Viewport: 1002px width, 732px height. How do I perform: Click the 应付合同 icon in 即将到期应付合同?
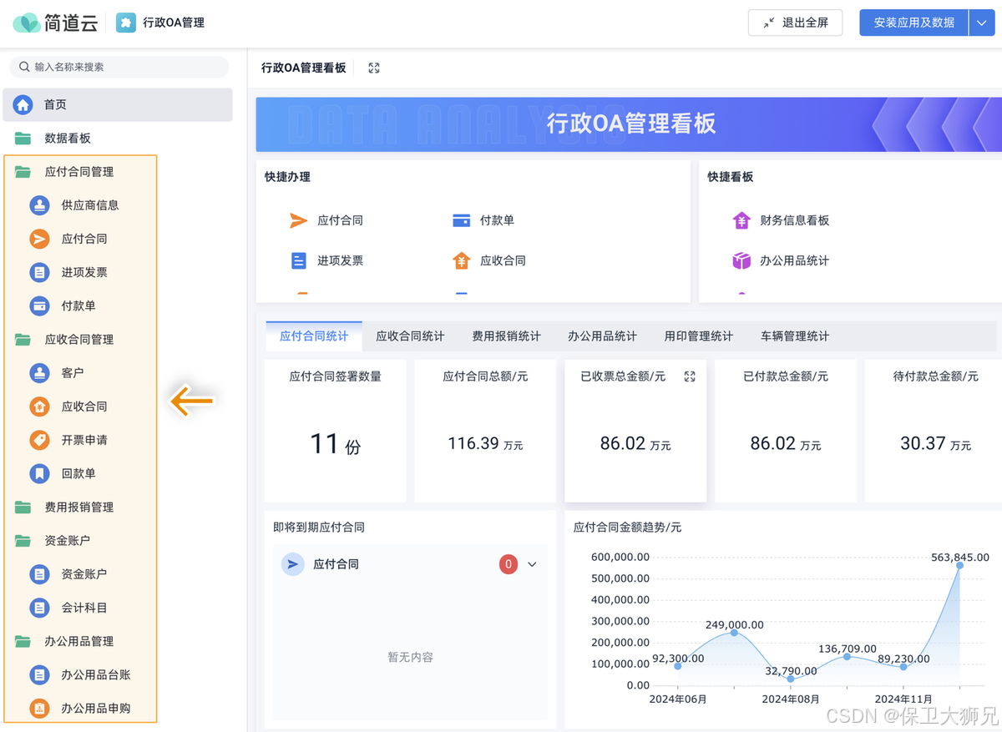coord(293,564)
